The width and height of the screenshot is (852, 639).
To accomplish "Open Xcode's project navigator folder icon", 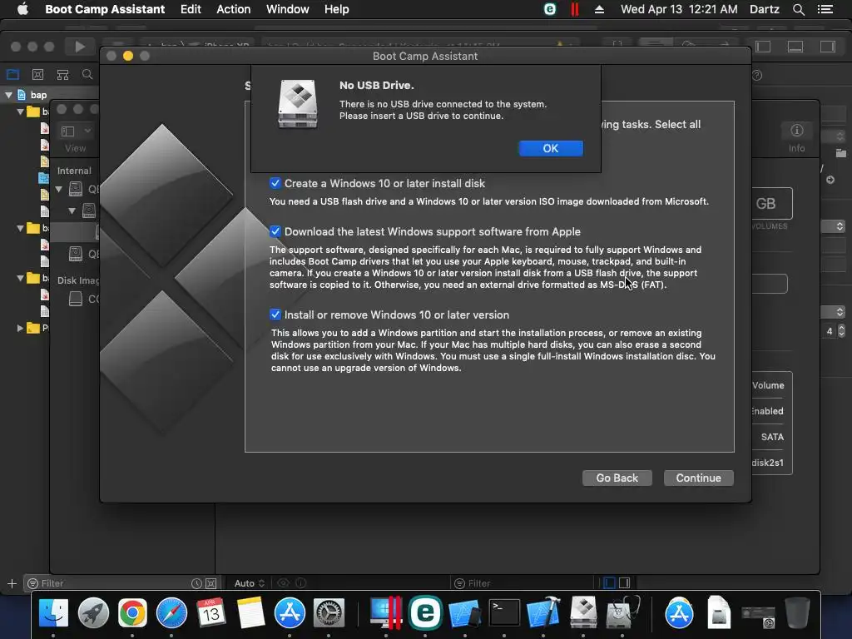I will [x=13, y=74].
